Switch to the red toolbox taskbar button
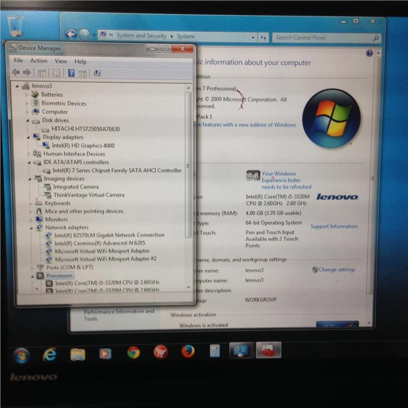Image resolution: width=408 pixels, height=408 pixels. [268, 350]
